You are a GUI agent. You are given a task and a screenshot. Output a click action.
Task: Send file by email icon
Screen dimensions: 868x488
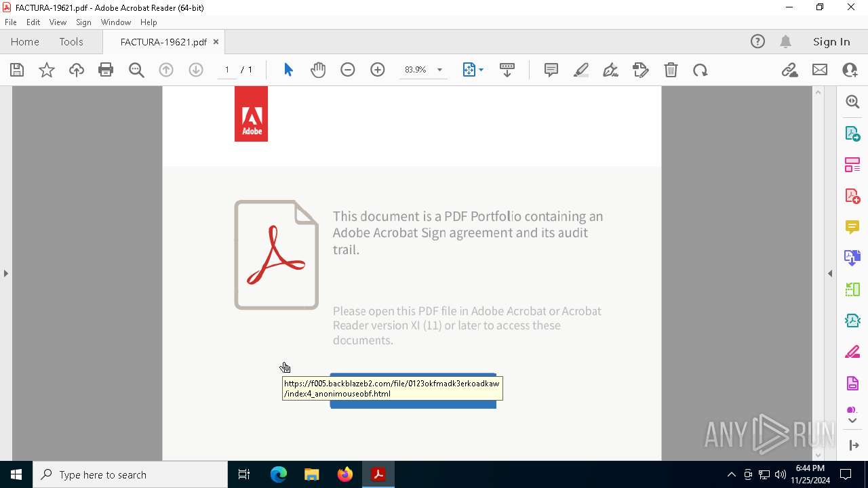pyautogui.click(x=820, y=70)
